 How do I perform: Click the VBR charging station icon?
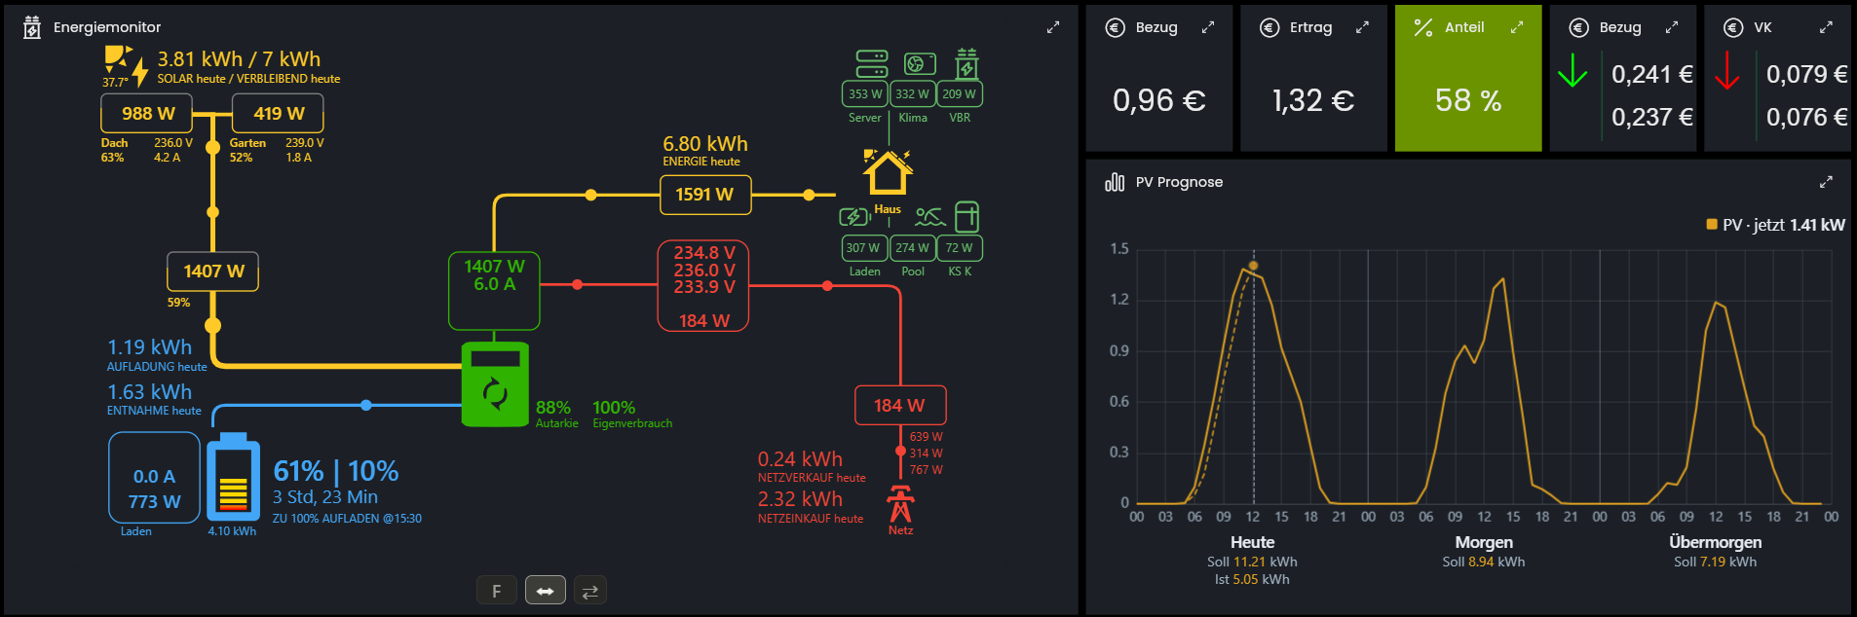click(966, 64)
